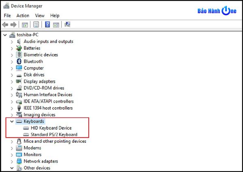The image size is (243, 172).
Task: Collapse the toshiba-PC root node
Action: tap(4, 35)
